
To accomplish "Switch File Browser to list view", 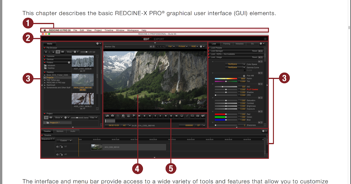I will (63, 52).
